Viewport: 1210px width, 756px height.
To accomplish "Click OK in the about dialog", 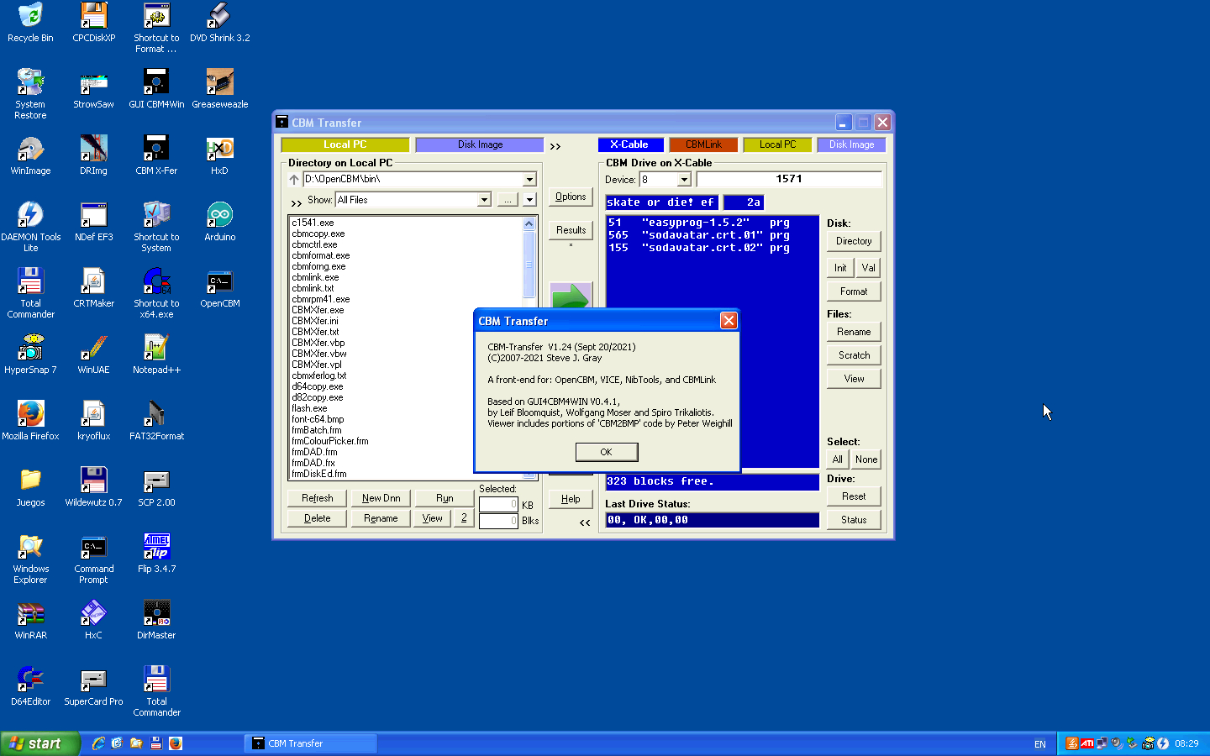I will click(x=607, y=452).
